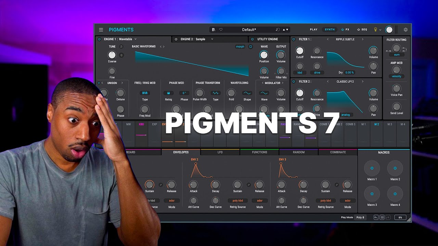438x246 pixels.
Task: Open the Poly 8 Play Mode dropdown
Action: (360, 217)
